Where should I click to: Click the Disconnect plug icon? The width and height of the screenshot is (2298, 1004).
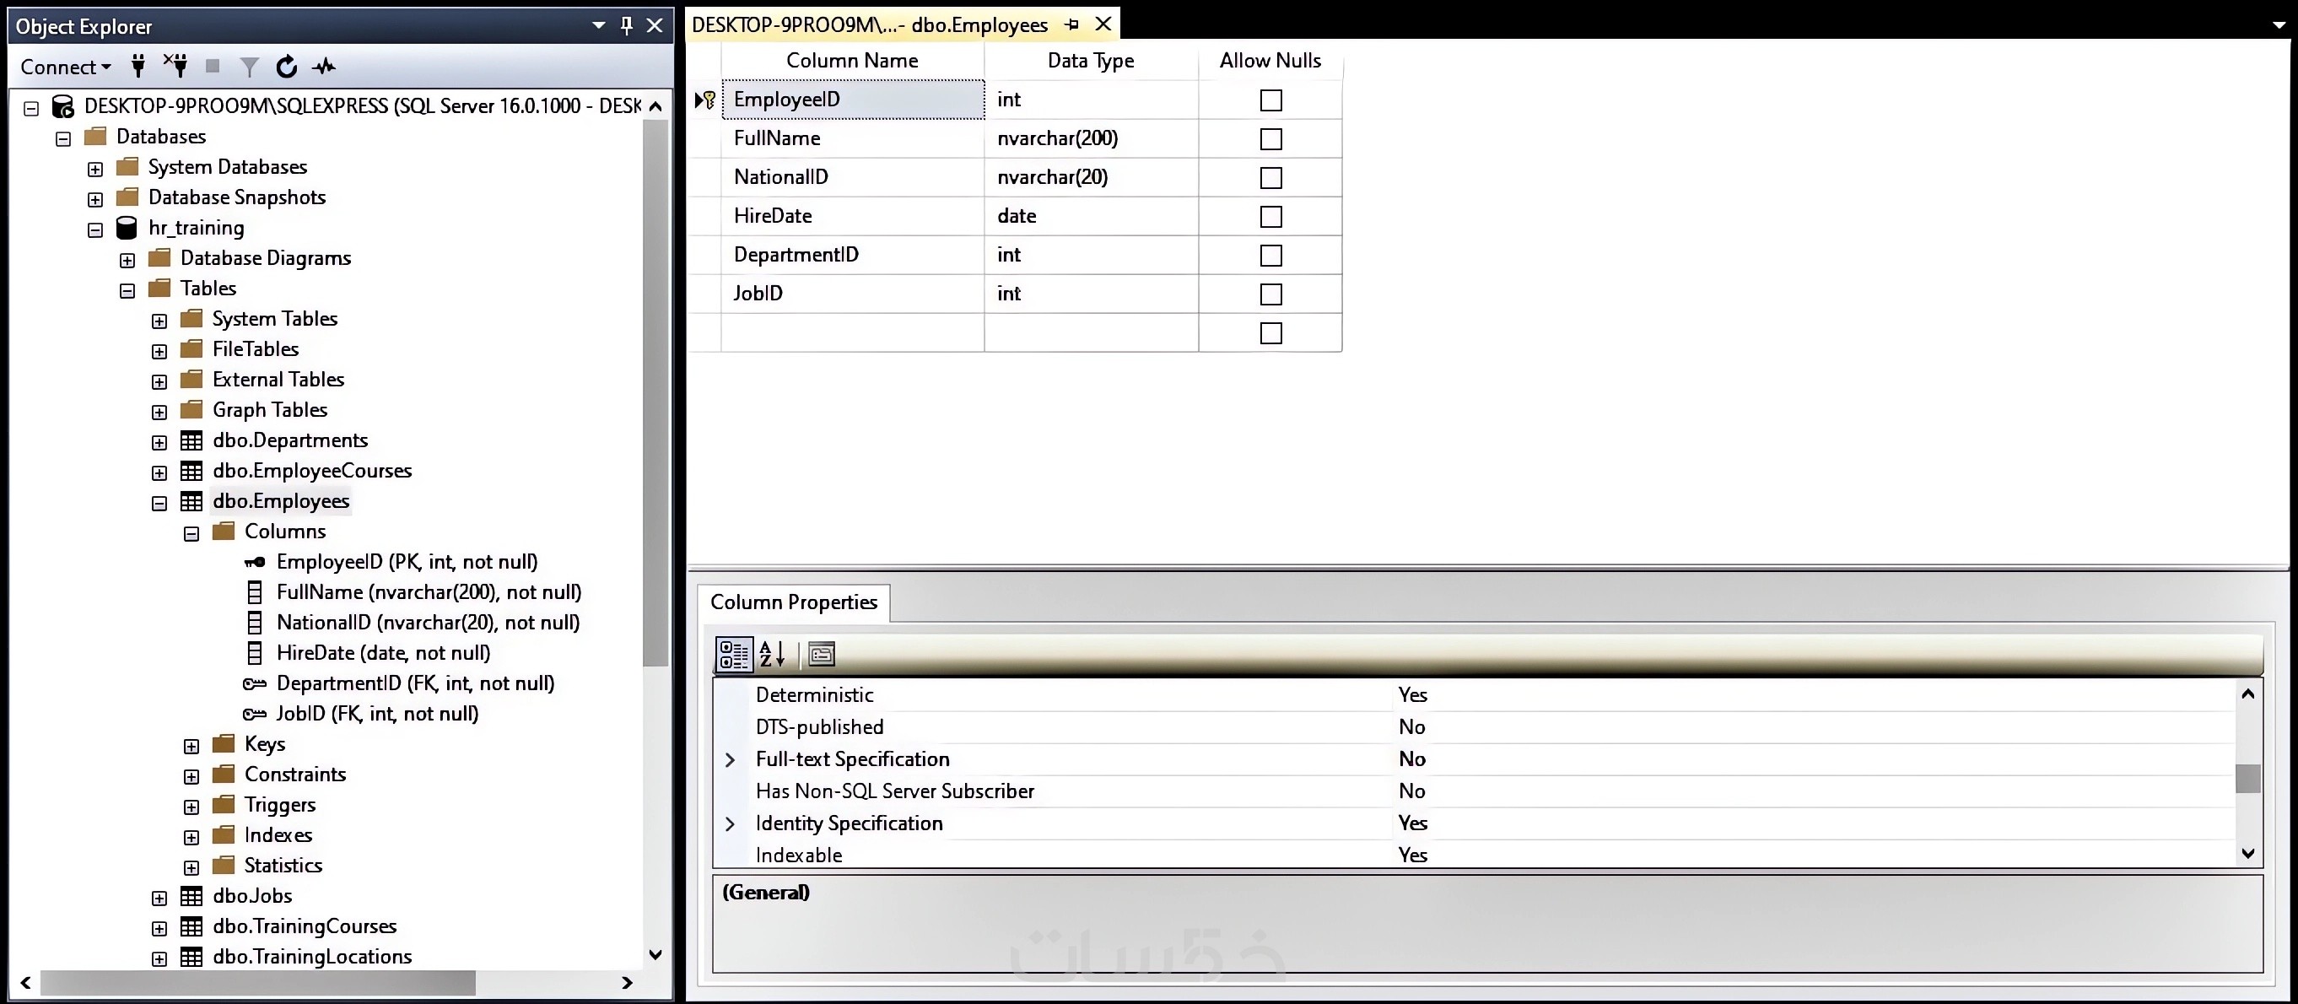point(175,66)
